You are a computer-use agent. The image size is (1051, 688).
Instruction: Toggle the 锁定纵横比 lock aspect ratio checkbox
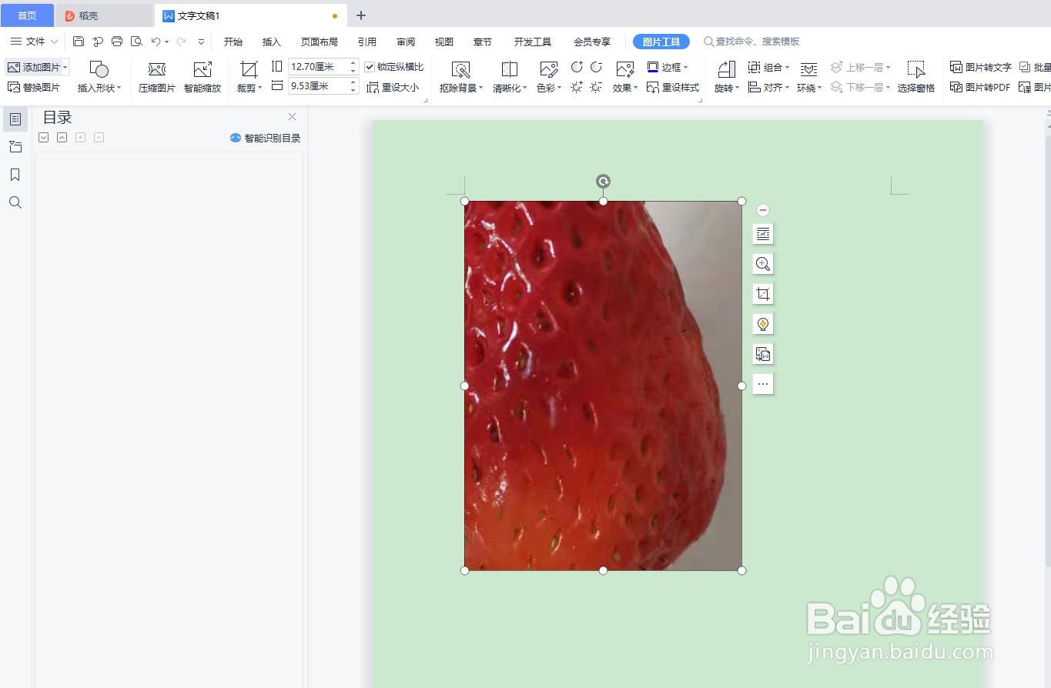(x=370, y=68)
